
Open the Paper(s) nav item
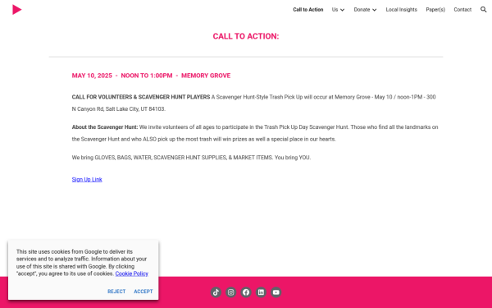click(x=435, y=10)
